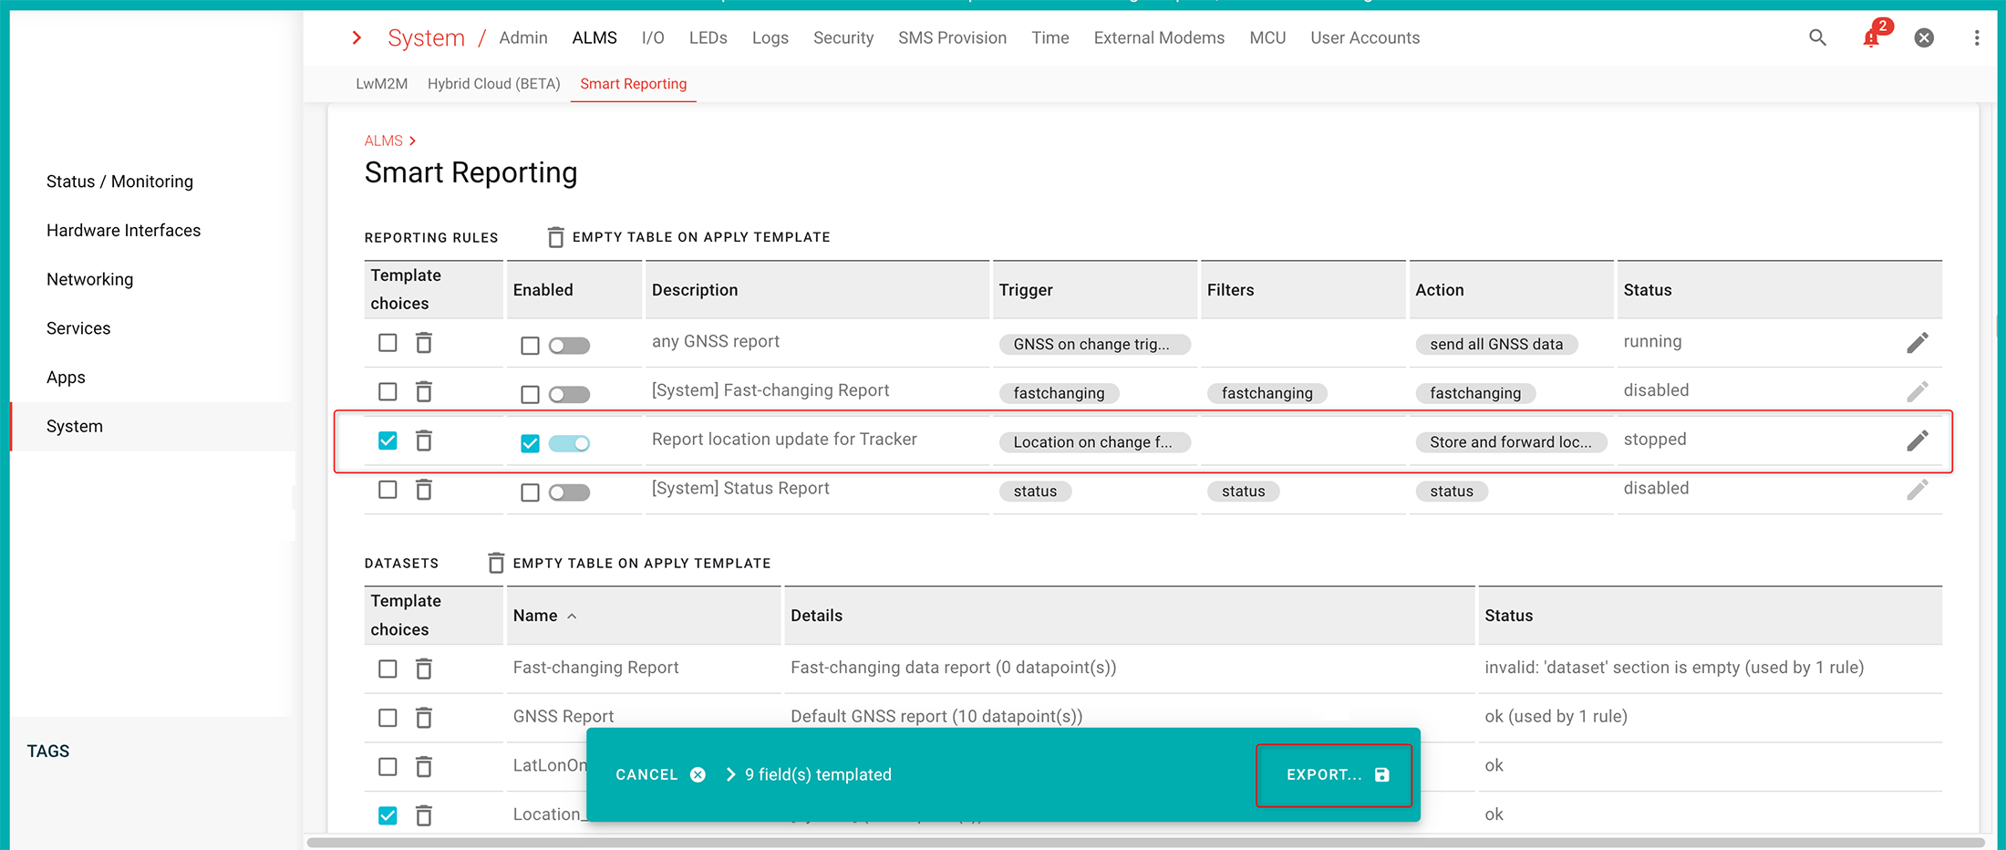Tick the GNSS Report dataset template checkbox
Viewport: 2006px width, 850px height.
click(388, 718)
